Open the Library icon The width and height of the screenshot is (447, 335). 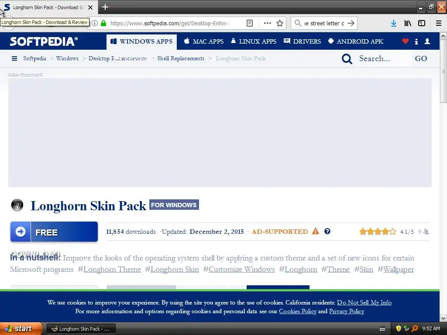[408, 24]
